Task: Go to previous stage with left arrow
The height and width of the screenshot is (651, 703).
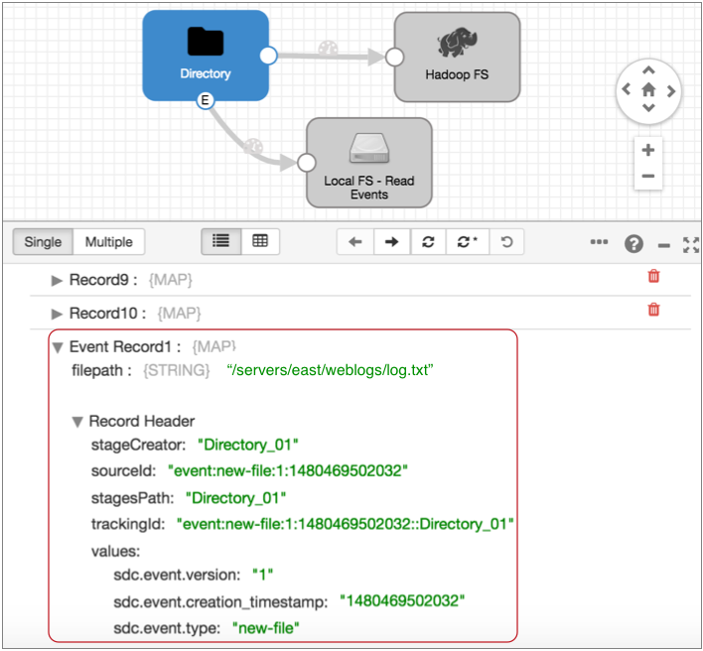Action: point(354,242)
